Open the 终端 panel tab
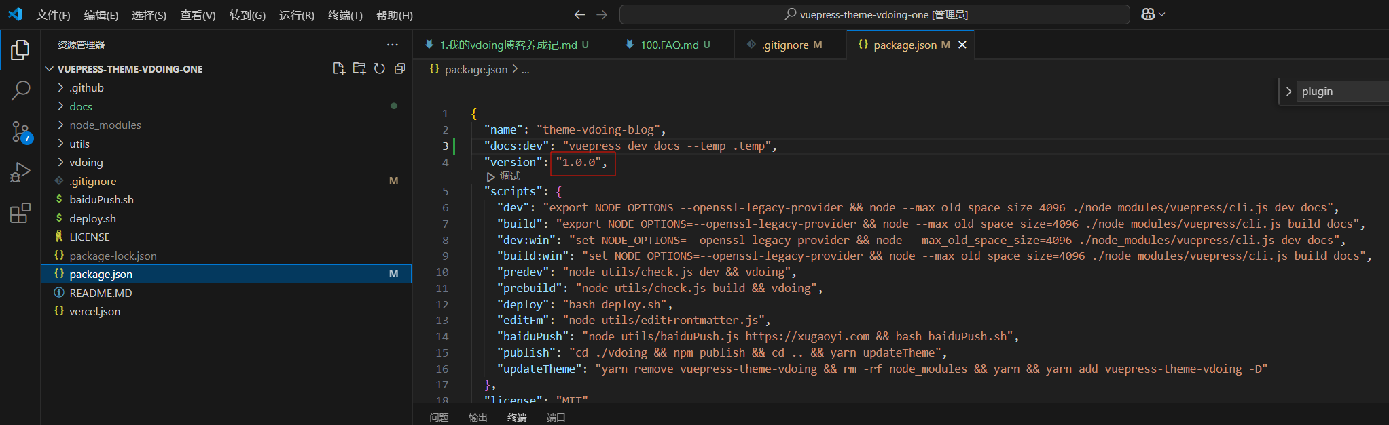 pyautogui.click(x=517, y=418)
